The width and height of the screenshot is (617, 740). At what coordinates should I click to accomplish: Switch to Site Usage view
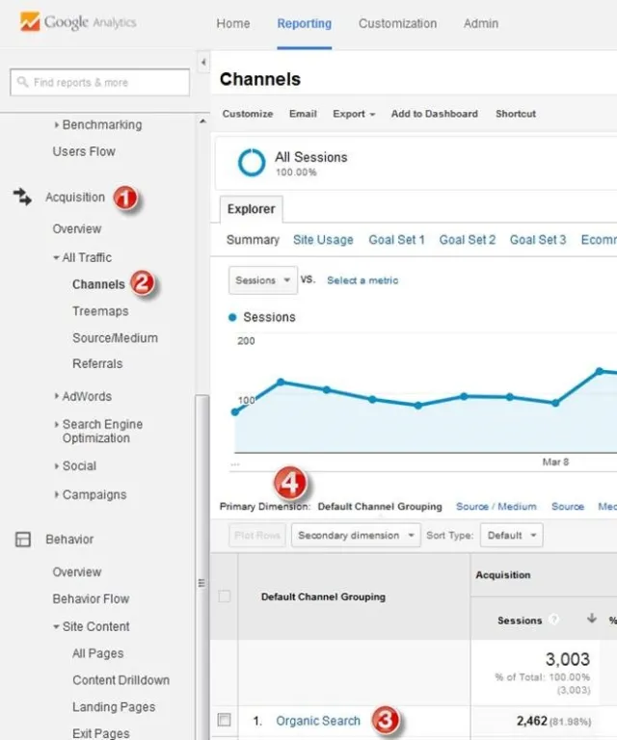323,240
